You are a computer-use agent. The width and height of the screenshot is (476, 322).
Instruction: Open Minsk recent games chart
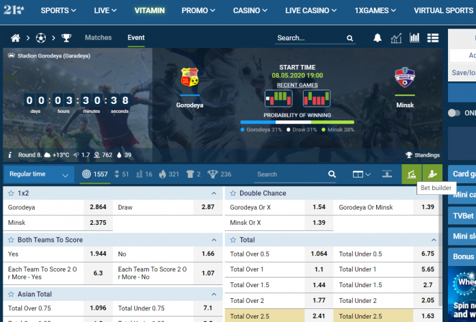(x=317, y=98)
